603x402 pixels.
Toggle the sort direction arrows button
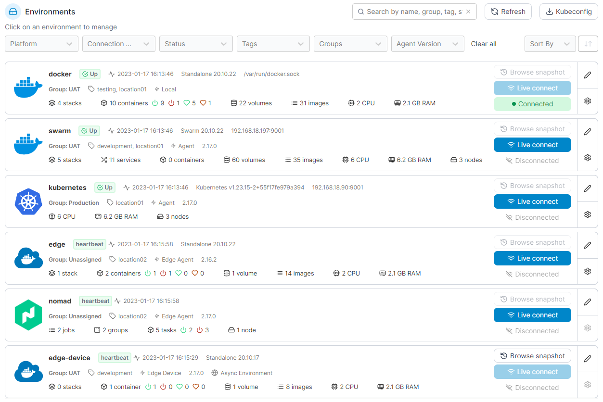click(x=588, y=44)
